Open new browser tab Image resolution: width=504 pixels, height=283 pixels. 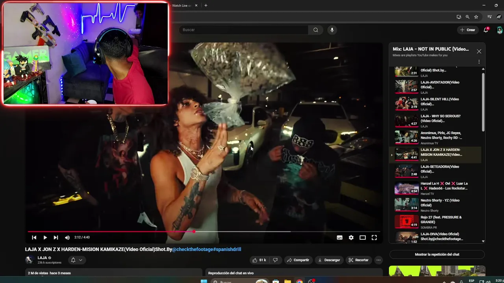coord(206,6)
